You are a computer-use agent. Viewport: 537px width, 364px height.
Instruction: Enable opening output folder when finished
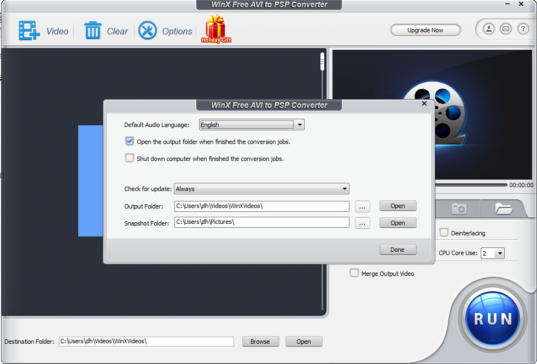click(130, 141)
